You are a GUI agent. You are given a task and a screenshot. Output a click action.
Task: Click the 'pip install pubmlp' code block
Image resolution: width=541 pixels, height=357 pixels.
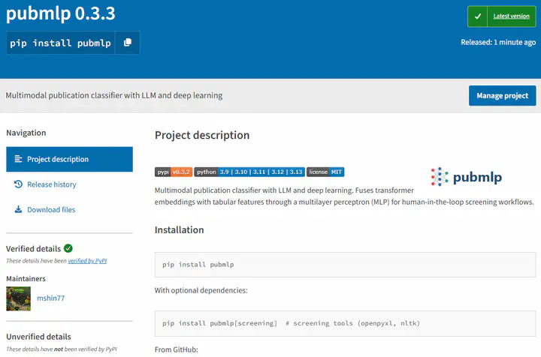pyautogui.click(x=345, y=265)
